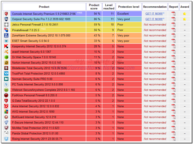
Task: Click the ZoneAlarm Z logo icon
Action: (x=6, y=35)
